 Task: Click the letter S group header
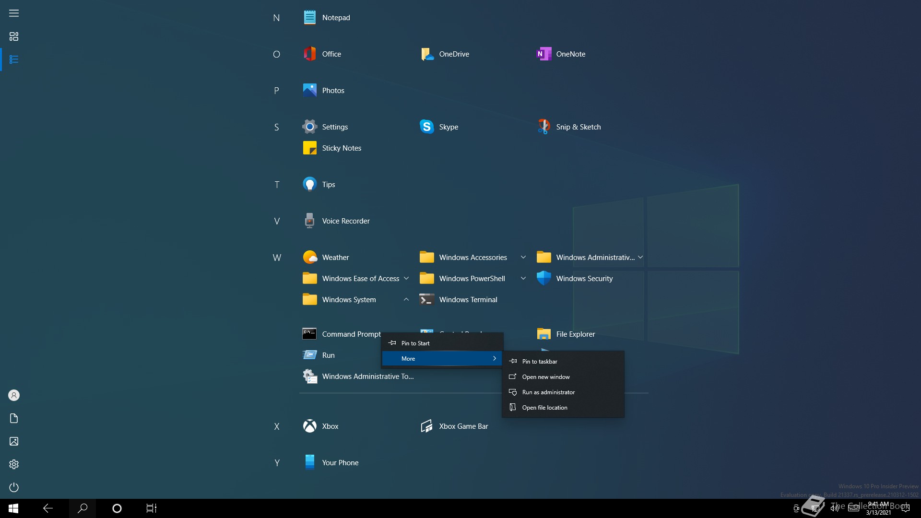(276, 128)
